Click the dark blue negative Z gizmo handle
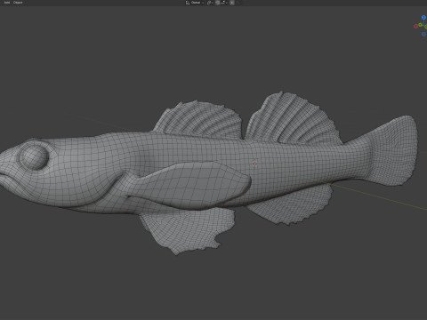Screen dimensions: 427x320 pyautogui.click(x=423, y=35)
